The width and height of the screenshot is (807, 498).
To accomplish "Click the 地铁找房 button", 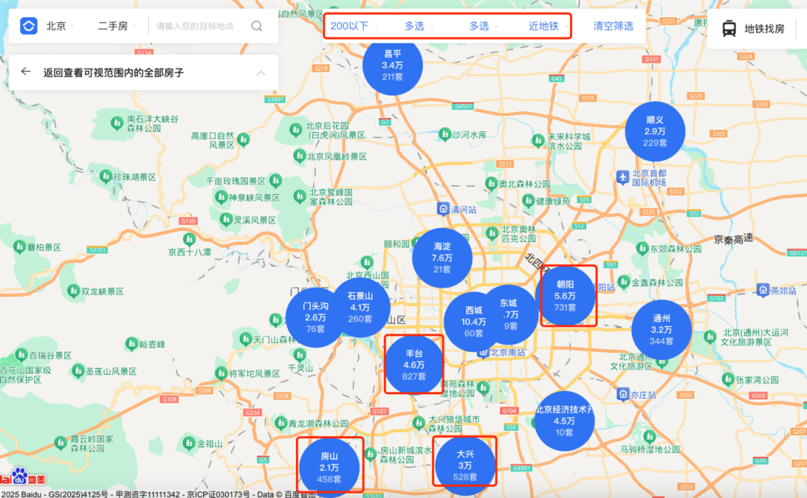I will 753,29.
